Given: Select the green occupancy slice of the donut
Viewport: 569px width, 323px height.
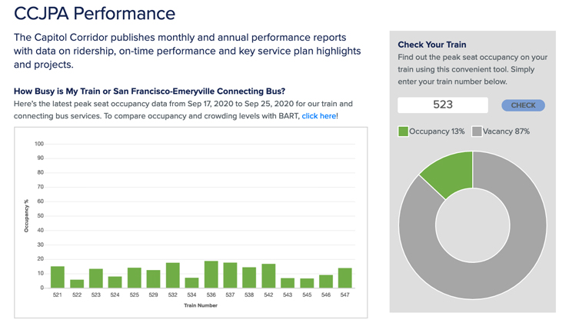Looking at the screenshot, I should coord(452,172).
